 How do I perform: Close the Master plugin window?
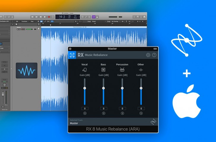pyautogui.click(x=70, y=49)
